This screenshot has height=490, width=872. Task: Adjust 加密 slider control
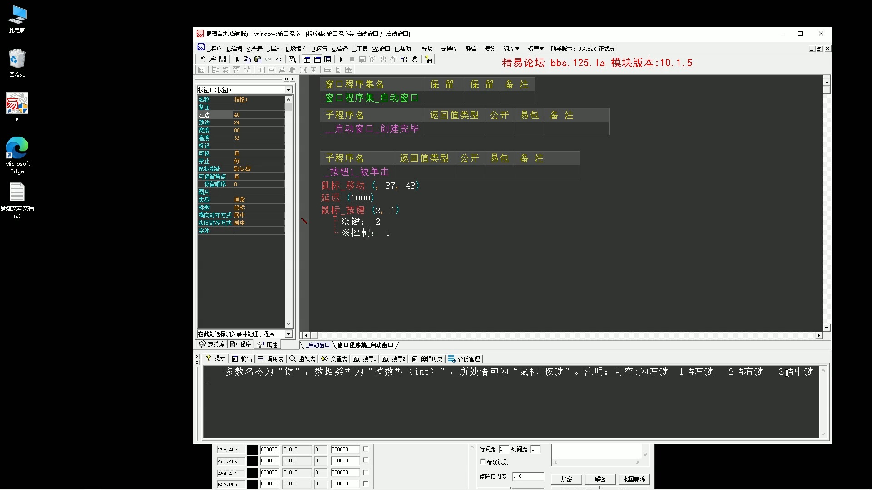(x=565, y=479)
